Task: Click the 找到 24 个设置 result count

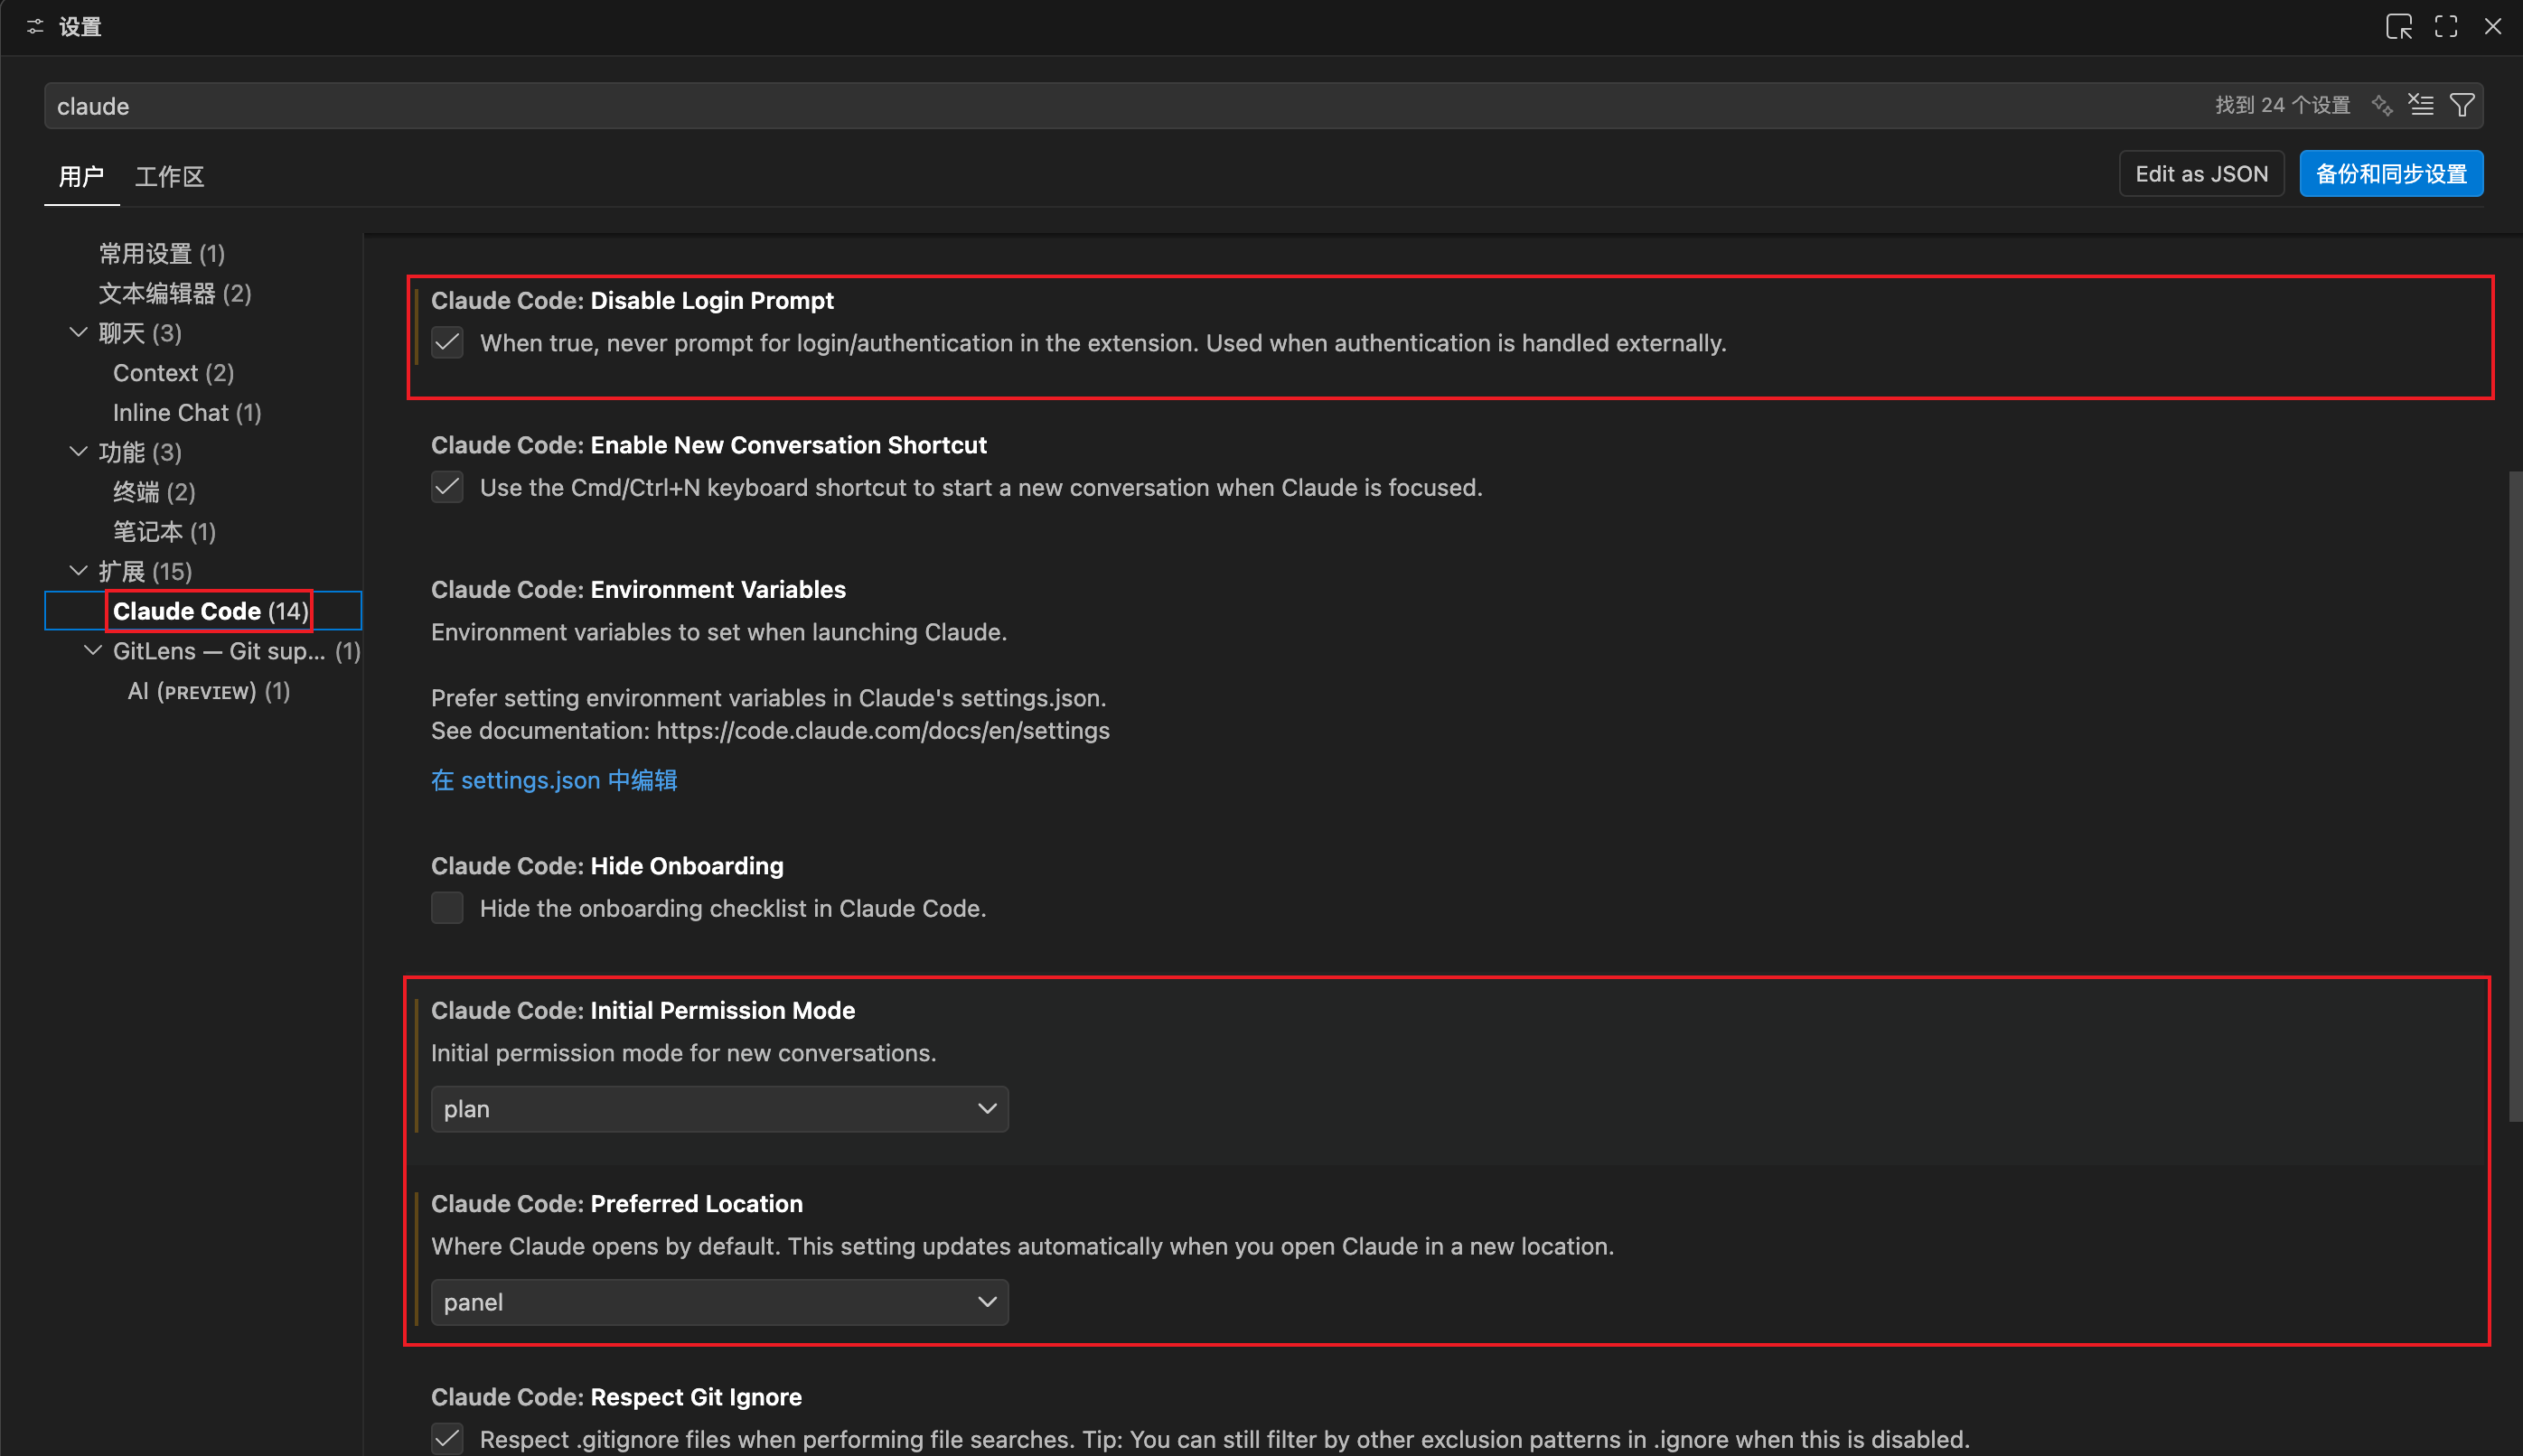Action: (x=2282, y=105)
